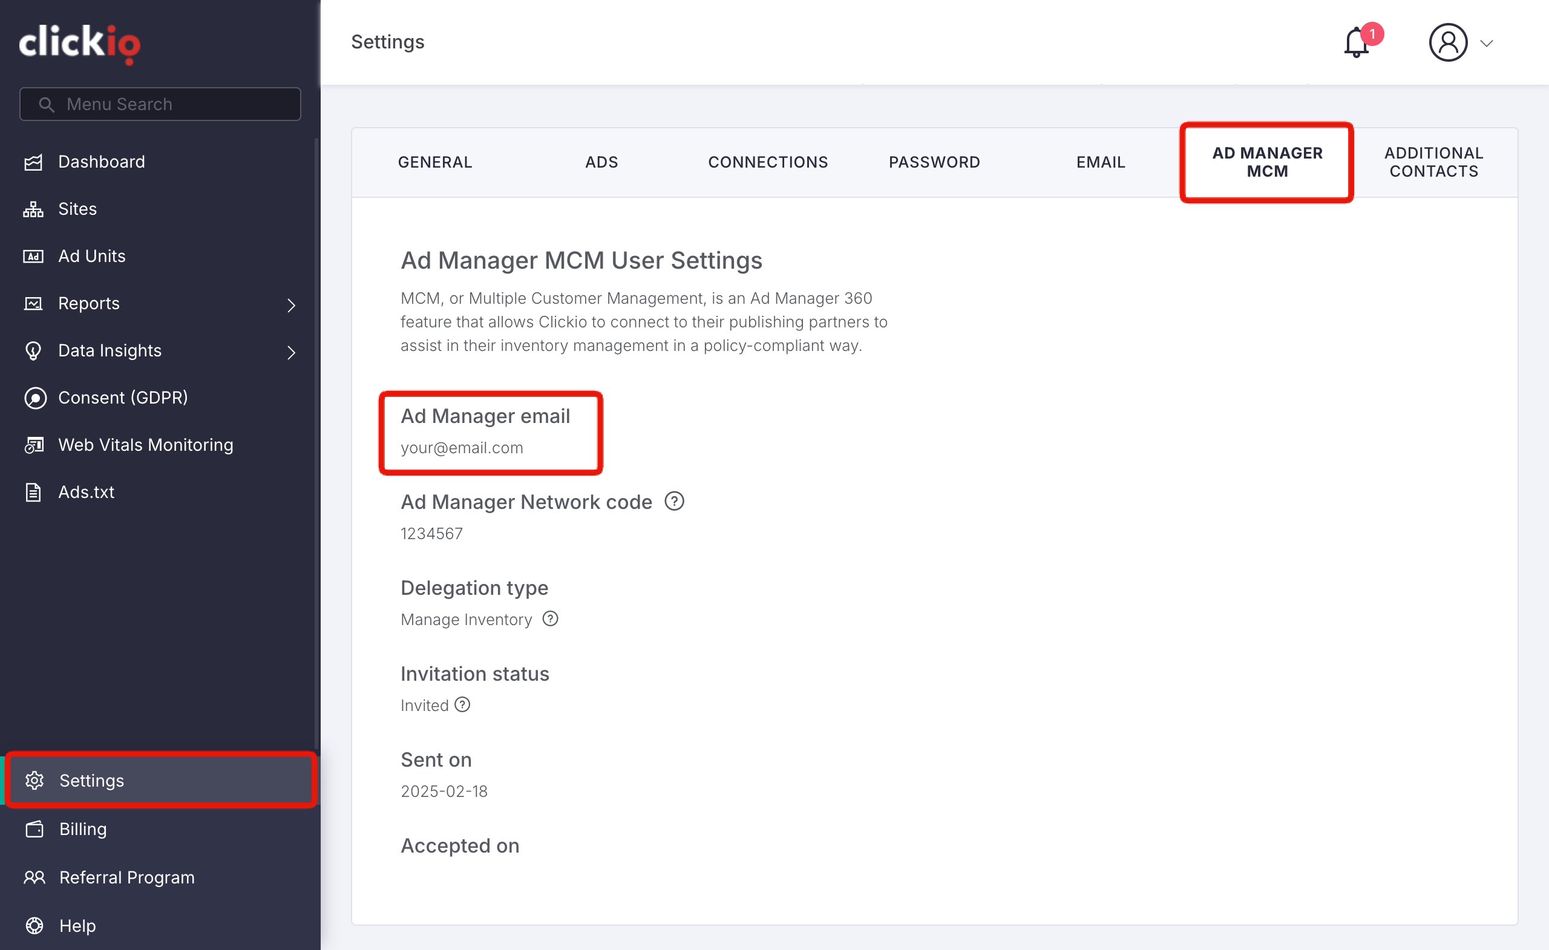1549x950 pixels.
Task: Open notifications via the bell icon
Action: [x=1356, y=43]
